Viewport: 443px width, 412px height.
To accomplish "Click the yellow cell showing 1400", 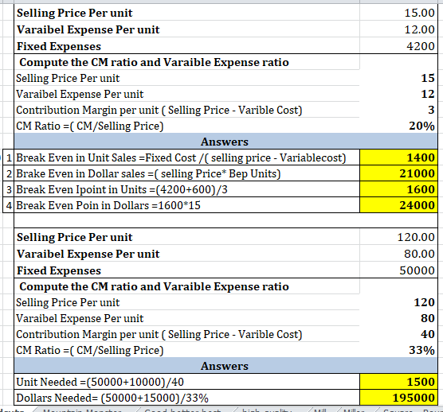I will coord(398,157).
